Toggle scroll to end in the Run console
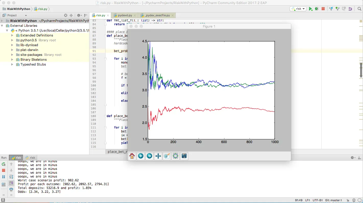The width and height of the screenshot is (363, 203). (11, 183)
